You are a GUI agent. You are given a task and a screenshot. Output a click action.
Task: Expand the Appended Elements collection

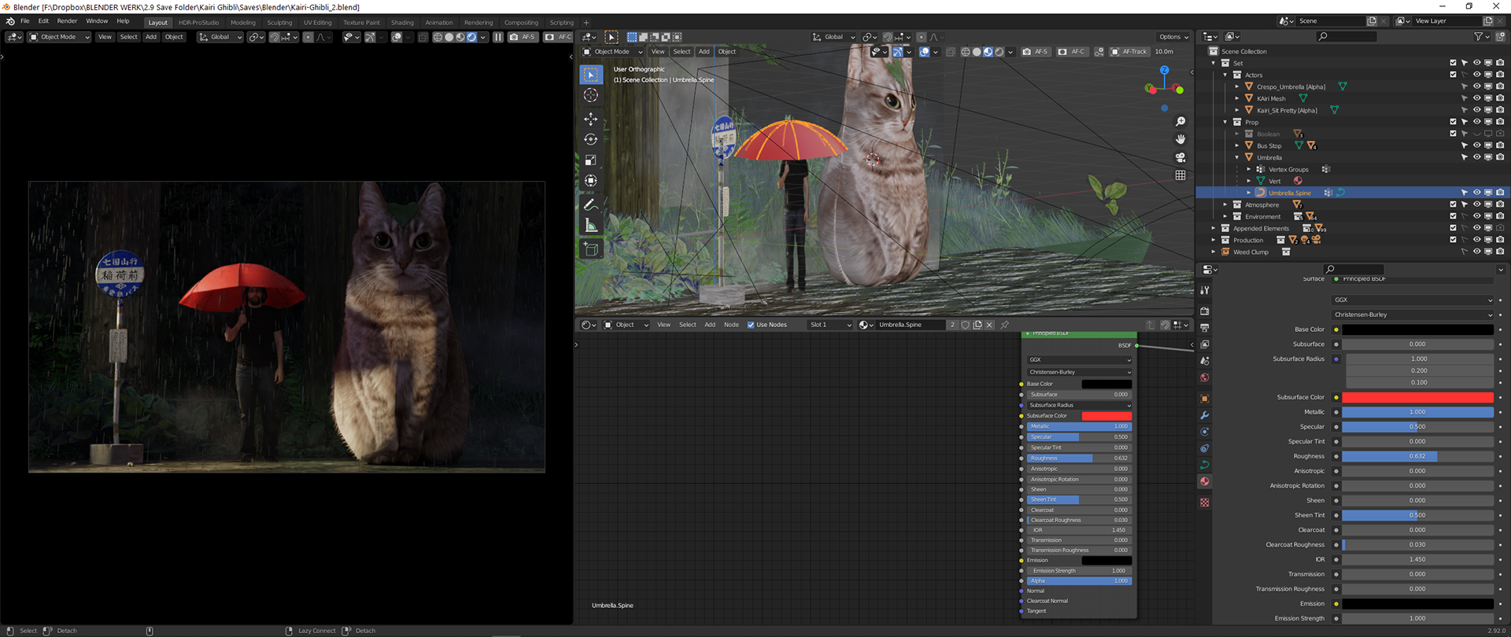pos(1214,228)
